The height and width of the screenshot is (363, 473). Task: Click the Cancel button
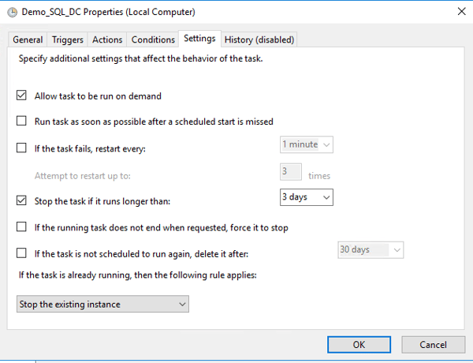point(433,345)
